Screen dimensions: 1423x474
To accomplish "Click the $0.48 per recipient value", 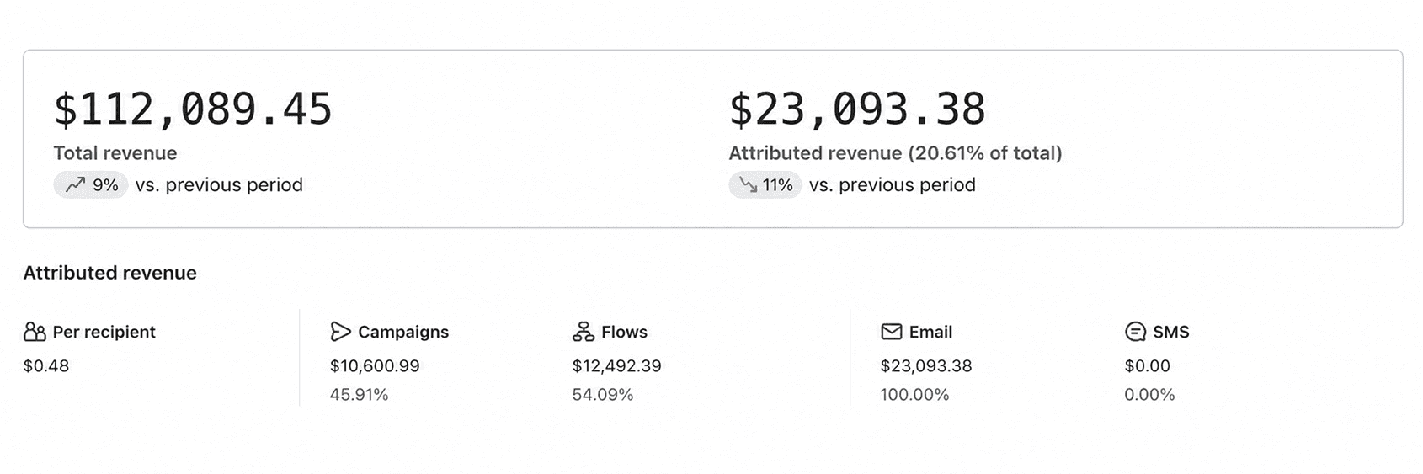I will 46,365.
